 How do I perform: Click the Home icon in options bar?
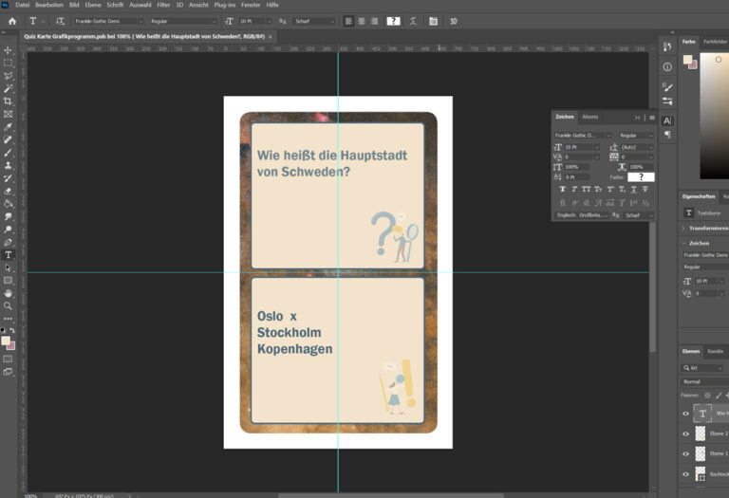(x=11, y=20)
